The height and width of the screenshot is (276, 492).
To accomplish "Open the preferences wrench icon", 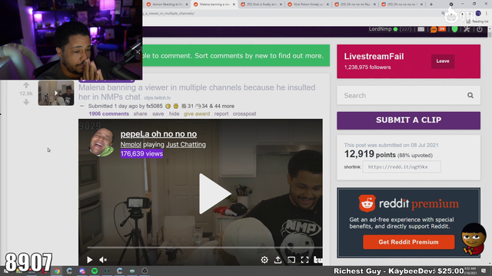I will click(x=467, y=29).
